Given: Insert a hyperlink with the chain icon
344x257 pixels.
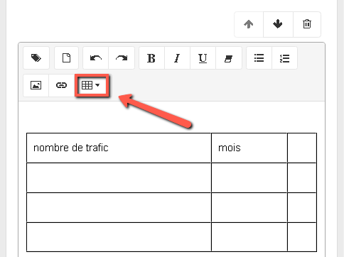Looking at the screenshot, I should [62, 85].
